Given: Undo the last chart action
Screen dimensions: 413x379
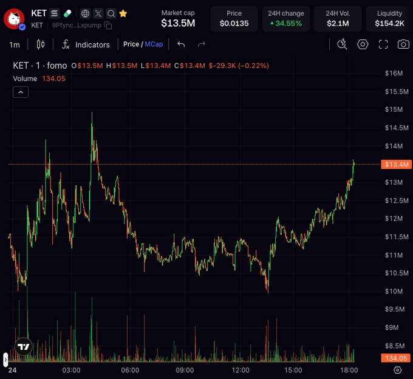Looking at the screenshot, I should 181,44.
